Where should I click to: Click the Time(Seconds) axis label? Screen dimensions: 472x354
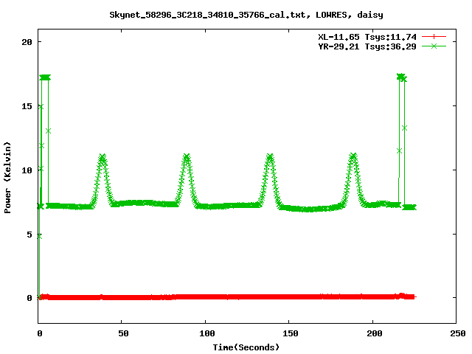[246, 347]
